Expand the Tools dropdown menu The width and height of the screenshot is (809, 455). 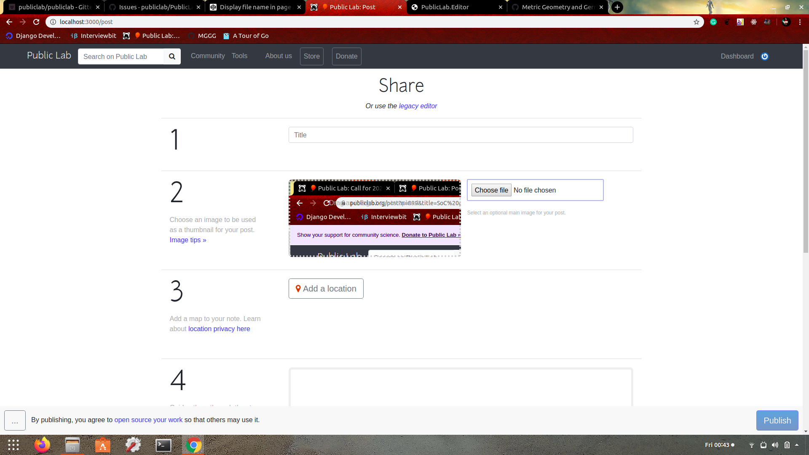point(239,56)
